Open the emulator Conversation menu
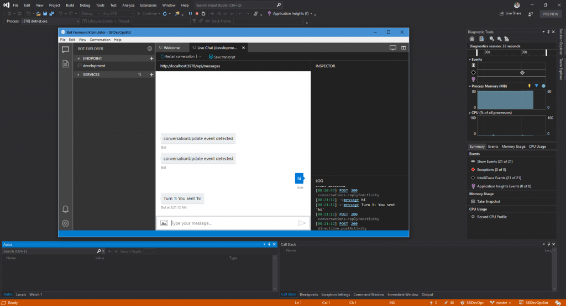This screenshot has width=566, height=306. pos(100,40)
